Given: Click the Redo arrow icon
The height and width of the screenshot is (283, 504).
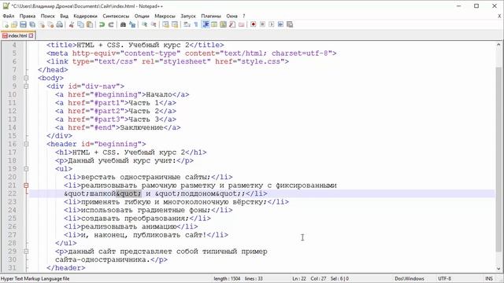Looking at the screenshot, I should [x=111, y=24].
